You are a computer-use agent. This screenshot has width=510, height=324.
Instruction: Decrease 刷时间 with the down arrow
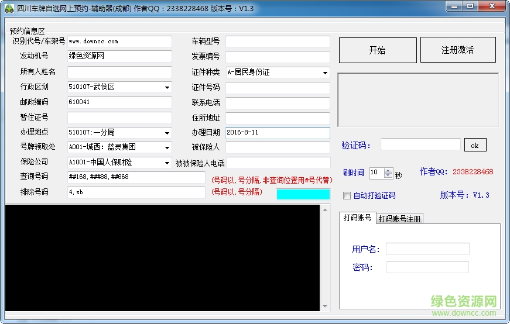pos(389,175)
